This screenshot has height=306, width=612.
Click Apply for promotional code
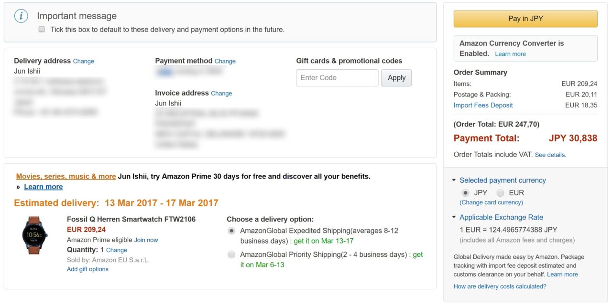(396, 78)
